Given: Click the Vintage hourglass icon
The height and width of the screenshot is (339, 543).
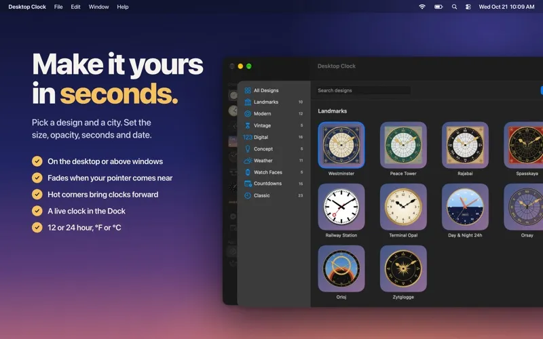Looking at the screenshot, I should click(x=248, y=125).
